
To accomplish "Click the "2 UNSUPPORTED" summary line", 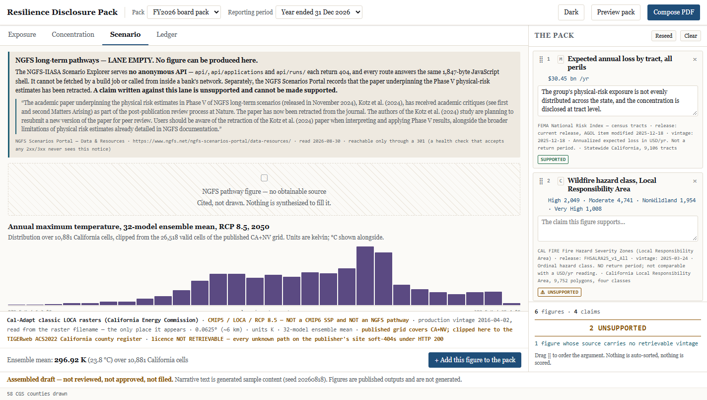I will tap(618, 328).
